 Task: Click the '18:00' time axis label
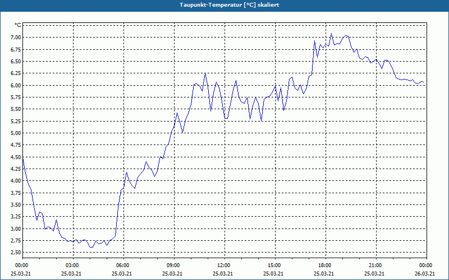325,265
